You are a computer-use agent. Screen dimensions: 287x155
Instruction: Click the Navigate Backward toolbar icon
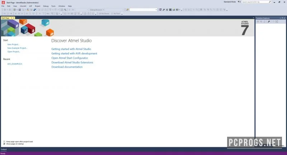tap(5, 10)
